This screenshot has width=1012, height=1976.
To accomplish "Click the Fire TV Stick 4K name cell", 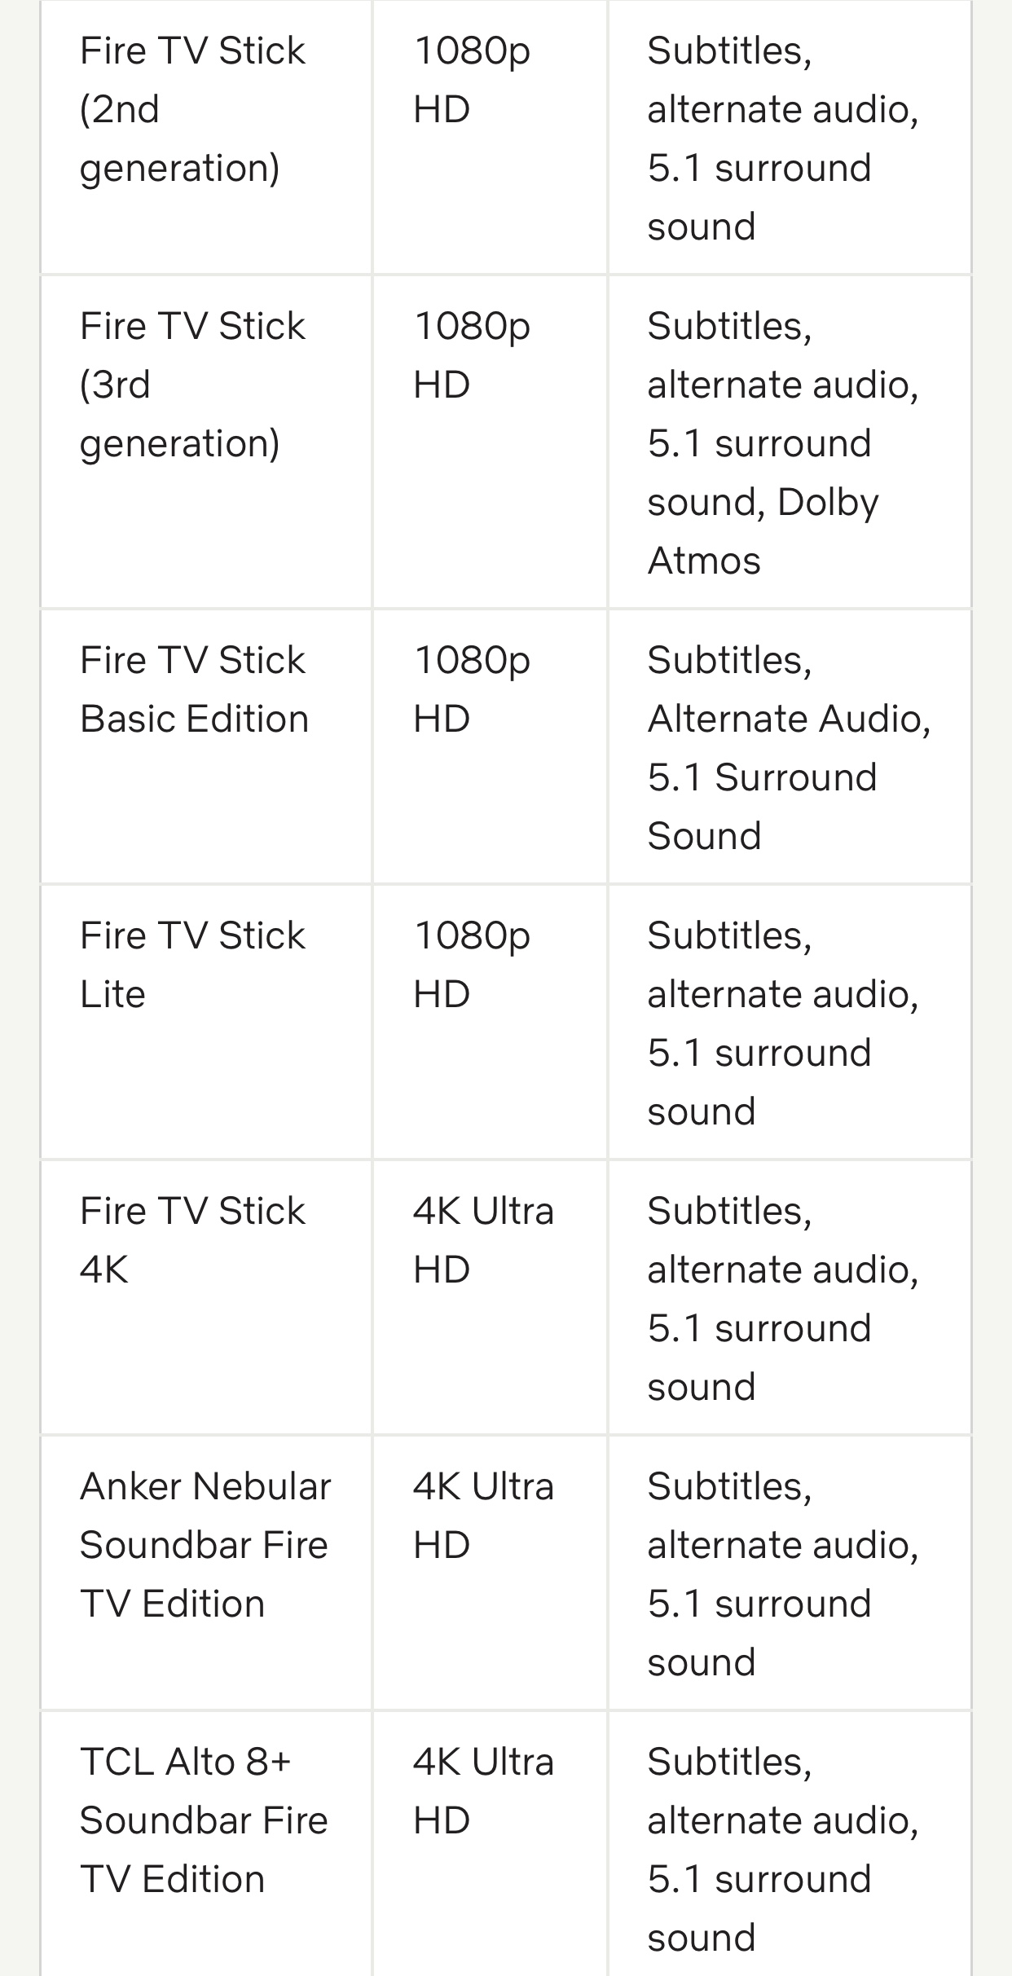I will pyautogui.click(x=192, y=1240).
